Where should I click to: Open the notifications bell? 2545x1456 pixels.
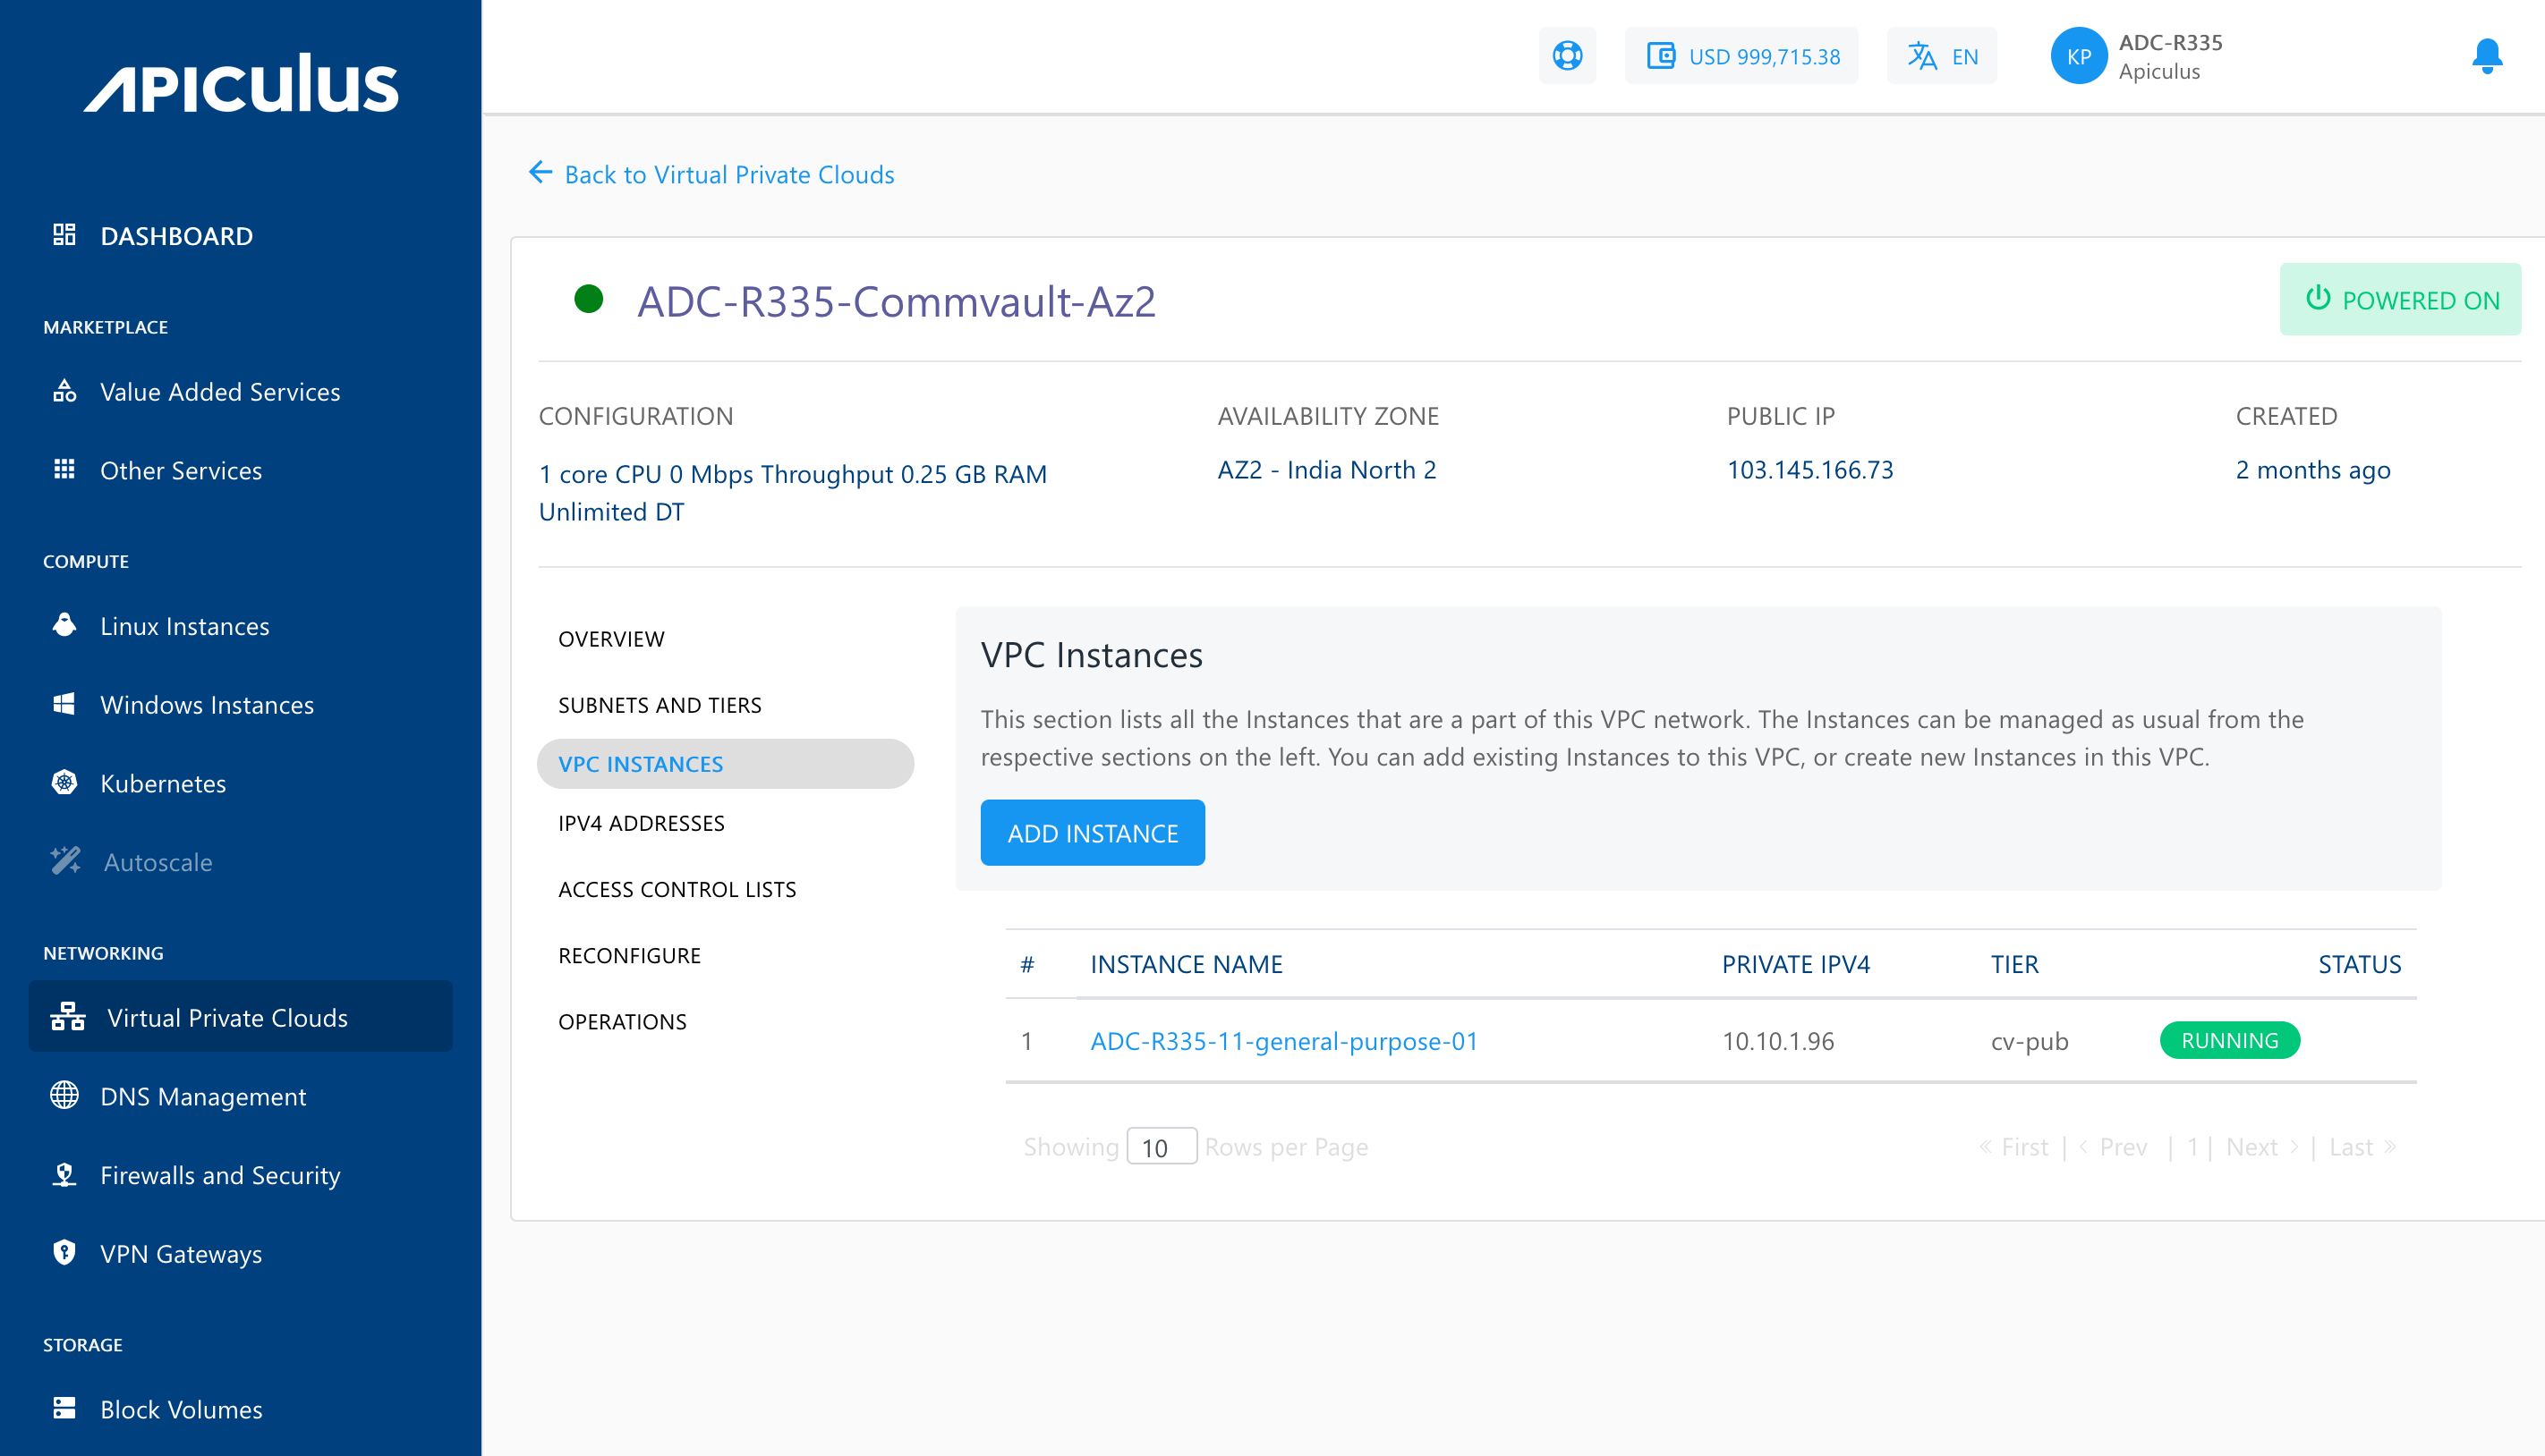pyautogui.click(x=2486, y=56)
